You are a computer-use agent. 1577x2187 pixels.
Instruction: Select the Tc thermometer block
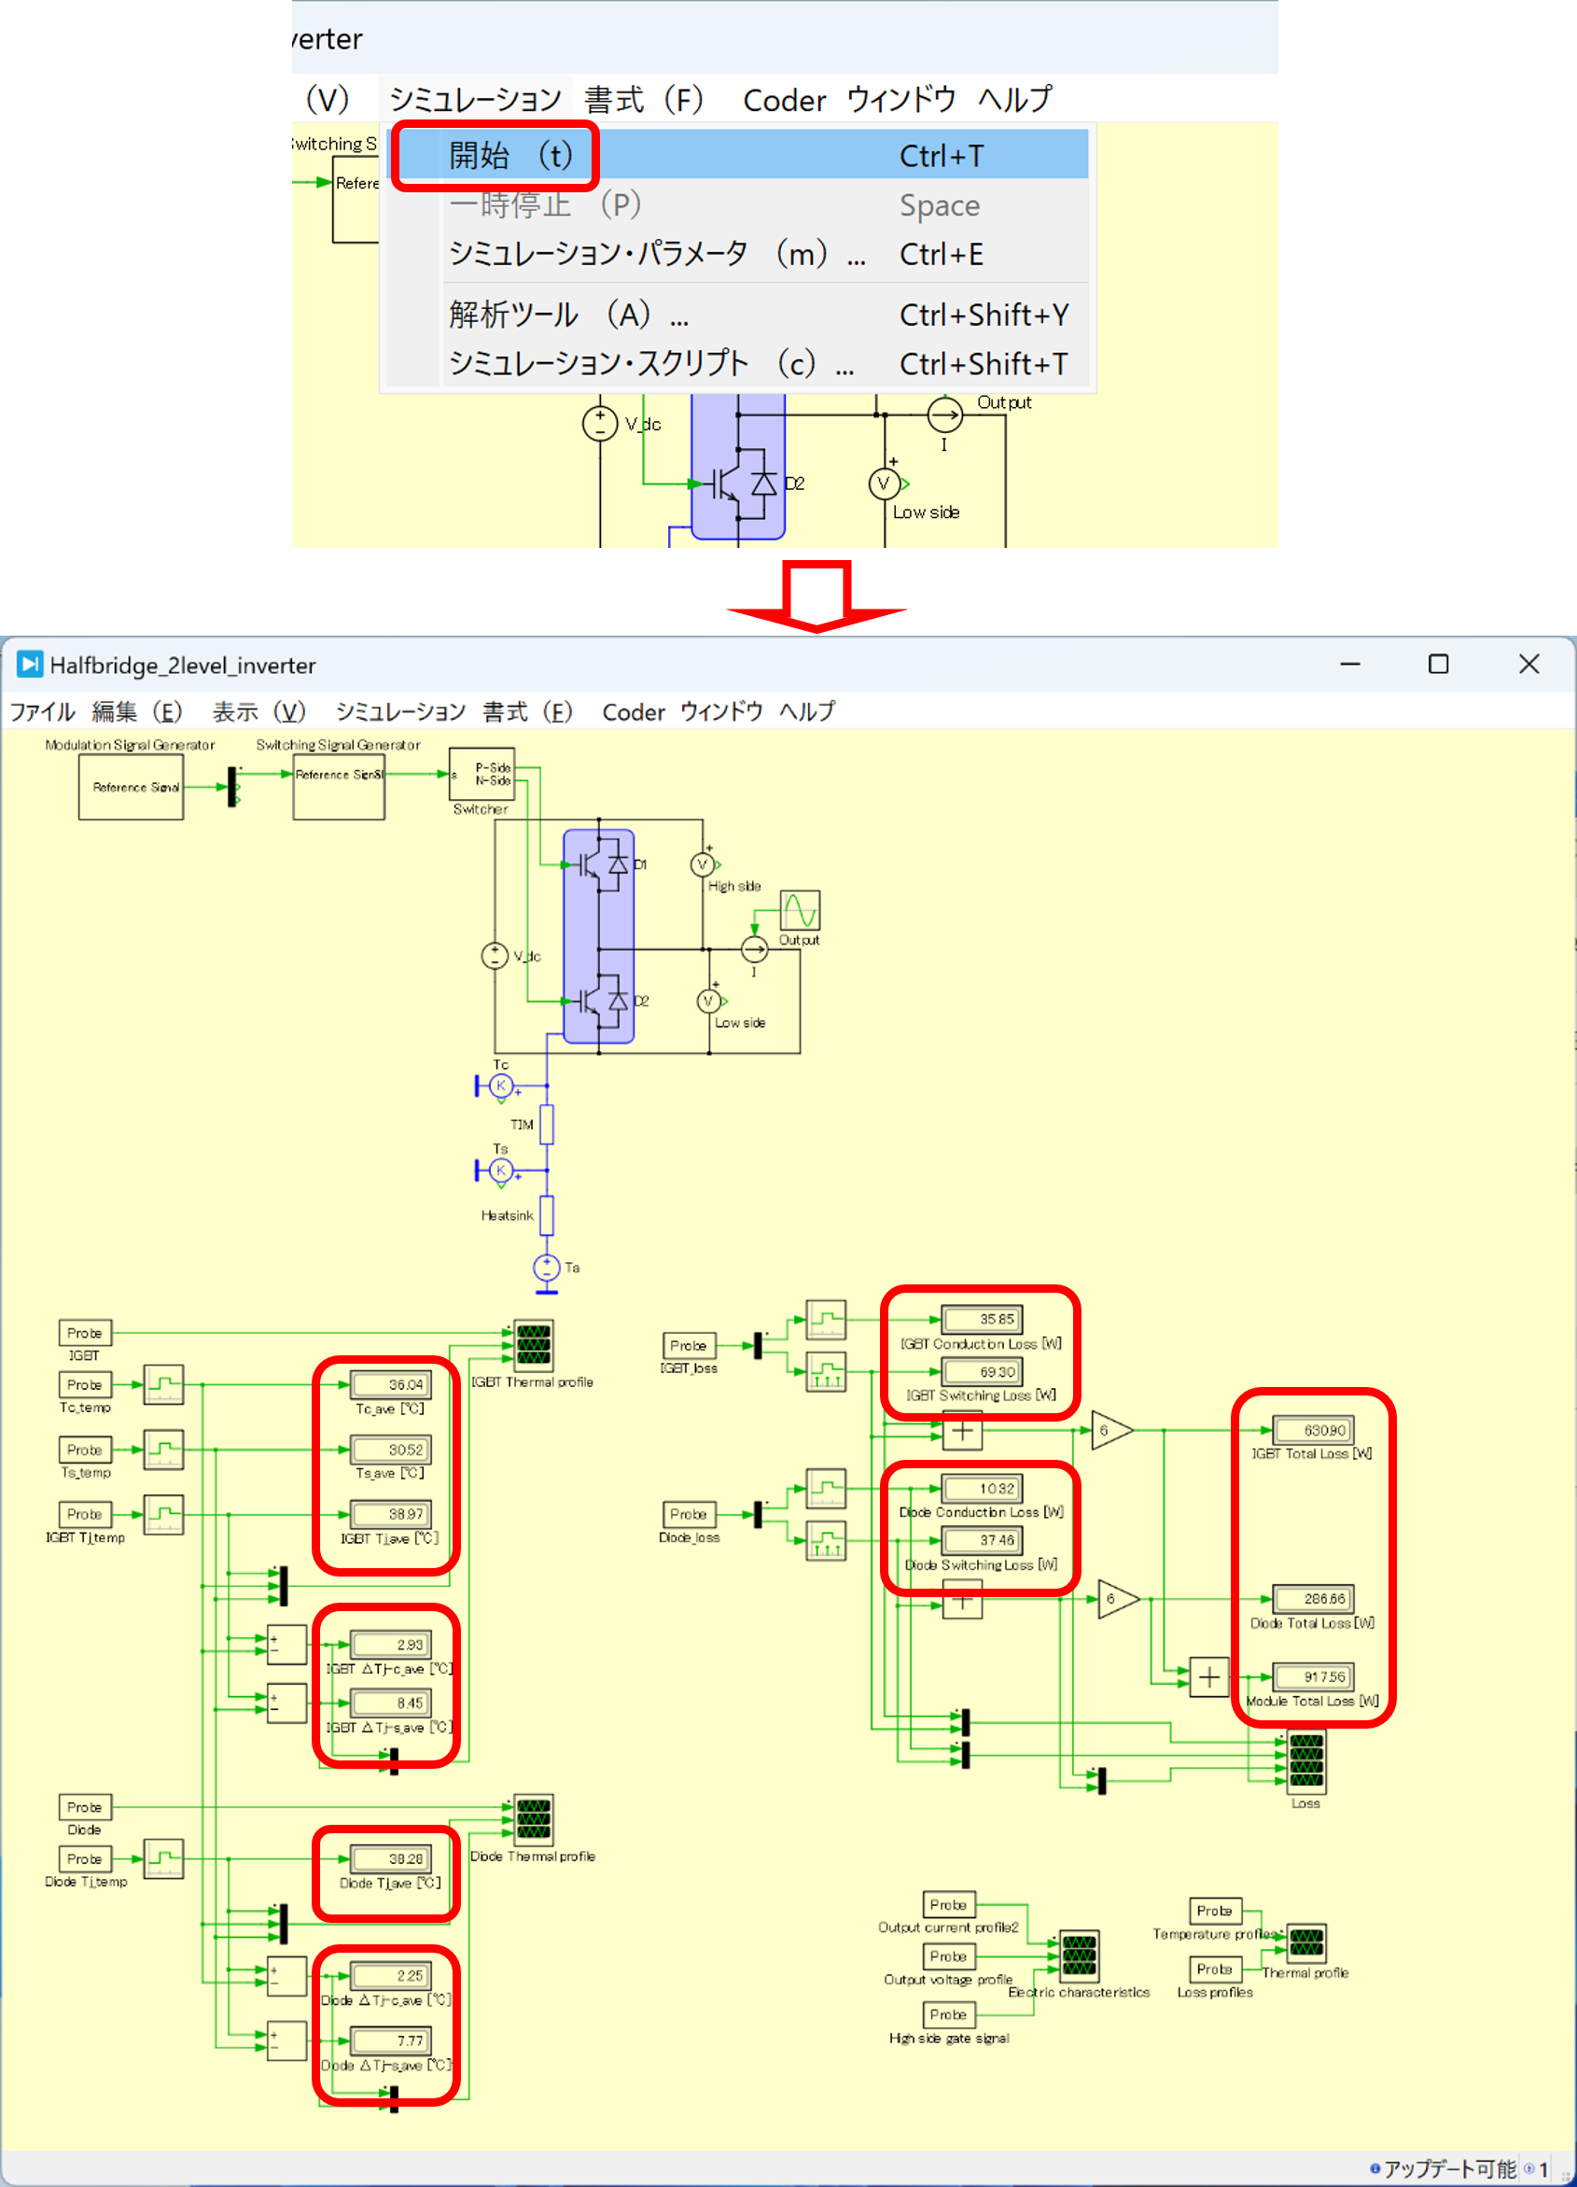[x=500, y=1086]
